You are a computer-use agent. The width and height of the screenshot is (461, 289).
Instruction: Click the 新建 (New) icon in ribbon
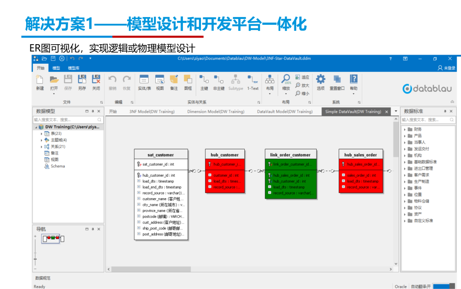40,80
